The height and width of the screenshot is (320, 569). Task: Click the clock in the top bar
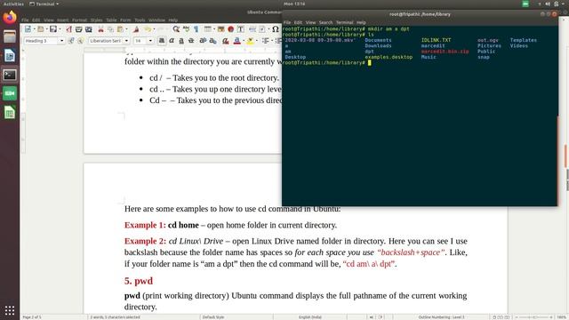coord(294,4)
